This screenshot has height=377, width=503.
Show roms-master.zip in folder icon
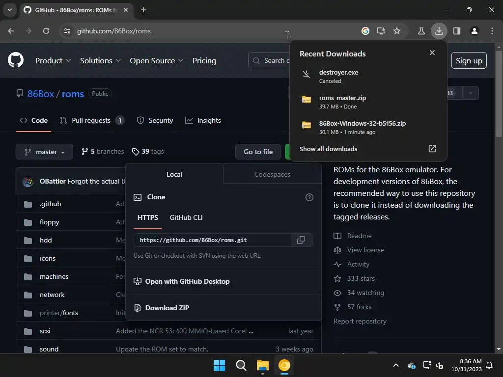(307, 99)
